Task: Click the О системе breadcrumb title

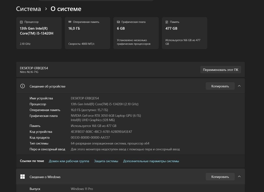Action: pyautogui.click(x=66, y=9)
